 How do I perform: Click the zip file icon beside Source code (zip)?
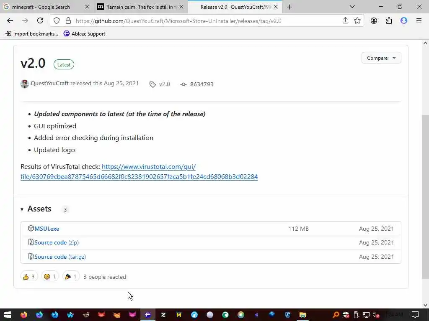click(31, 242)
